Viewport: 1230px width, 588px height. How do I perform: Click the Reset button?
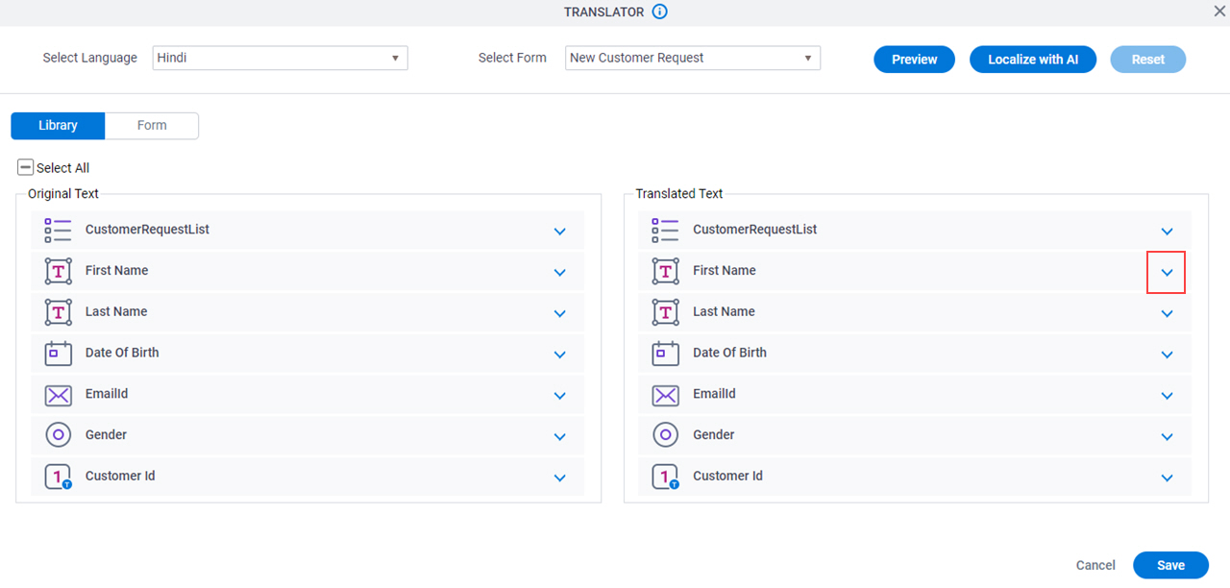(1148, 60)
